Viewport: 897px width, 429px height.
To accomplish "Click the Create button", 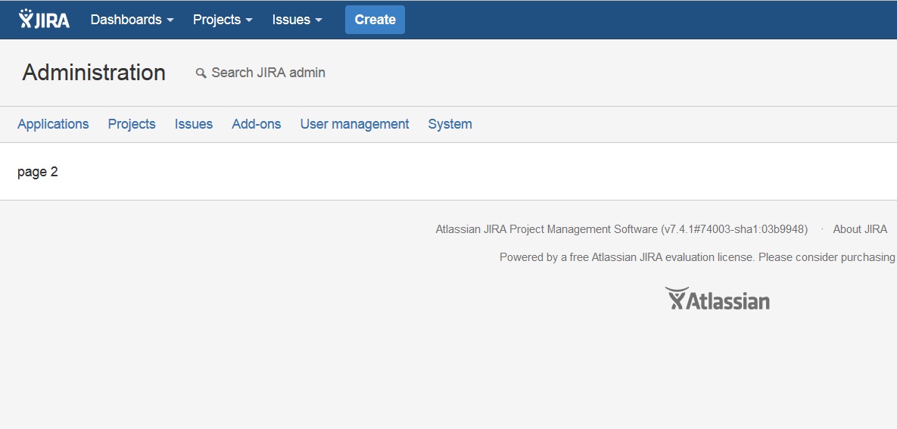I will [375, 20].
